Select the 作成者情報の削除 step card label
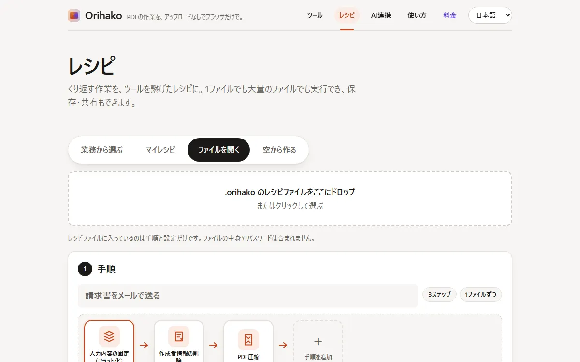The image size is (580, 362). 179,357
